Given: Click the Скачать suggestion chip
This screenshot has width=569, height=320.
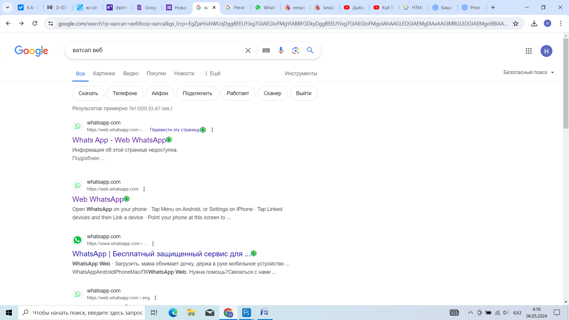Looking at the screenshot, I should click(x=88, y=93).
